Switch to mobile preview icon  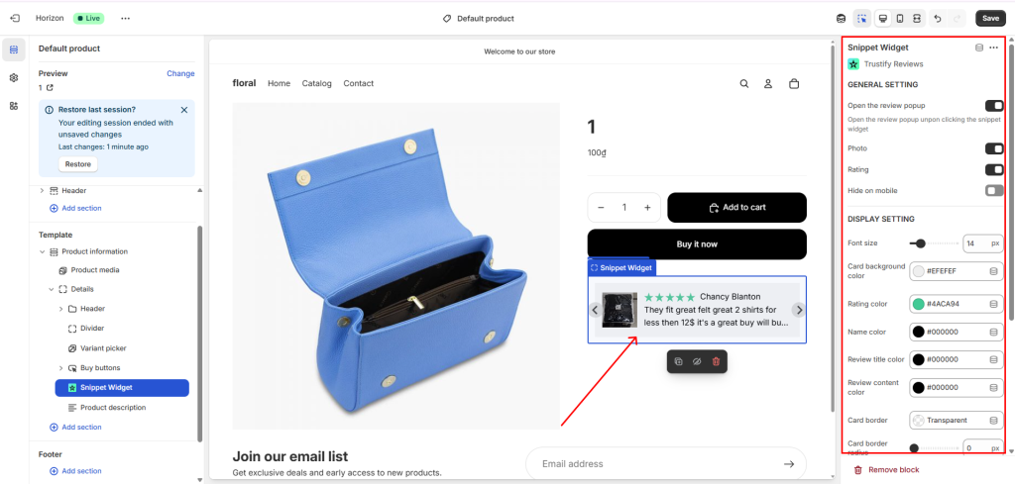(x=899, y=18)
